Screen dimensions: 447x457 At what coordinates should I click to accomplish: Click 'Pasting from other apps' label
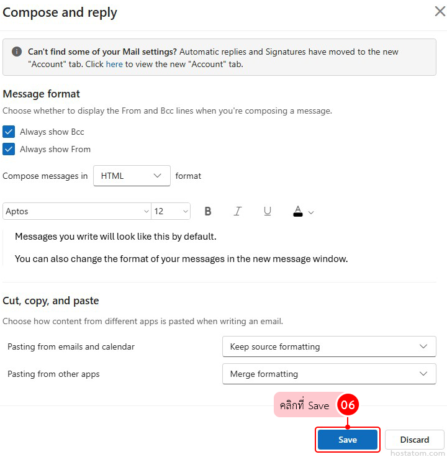[53, 374]
